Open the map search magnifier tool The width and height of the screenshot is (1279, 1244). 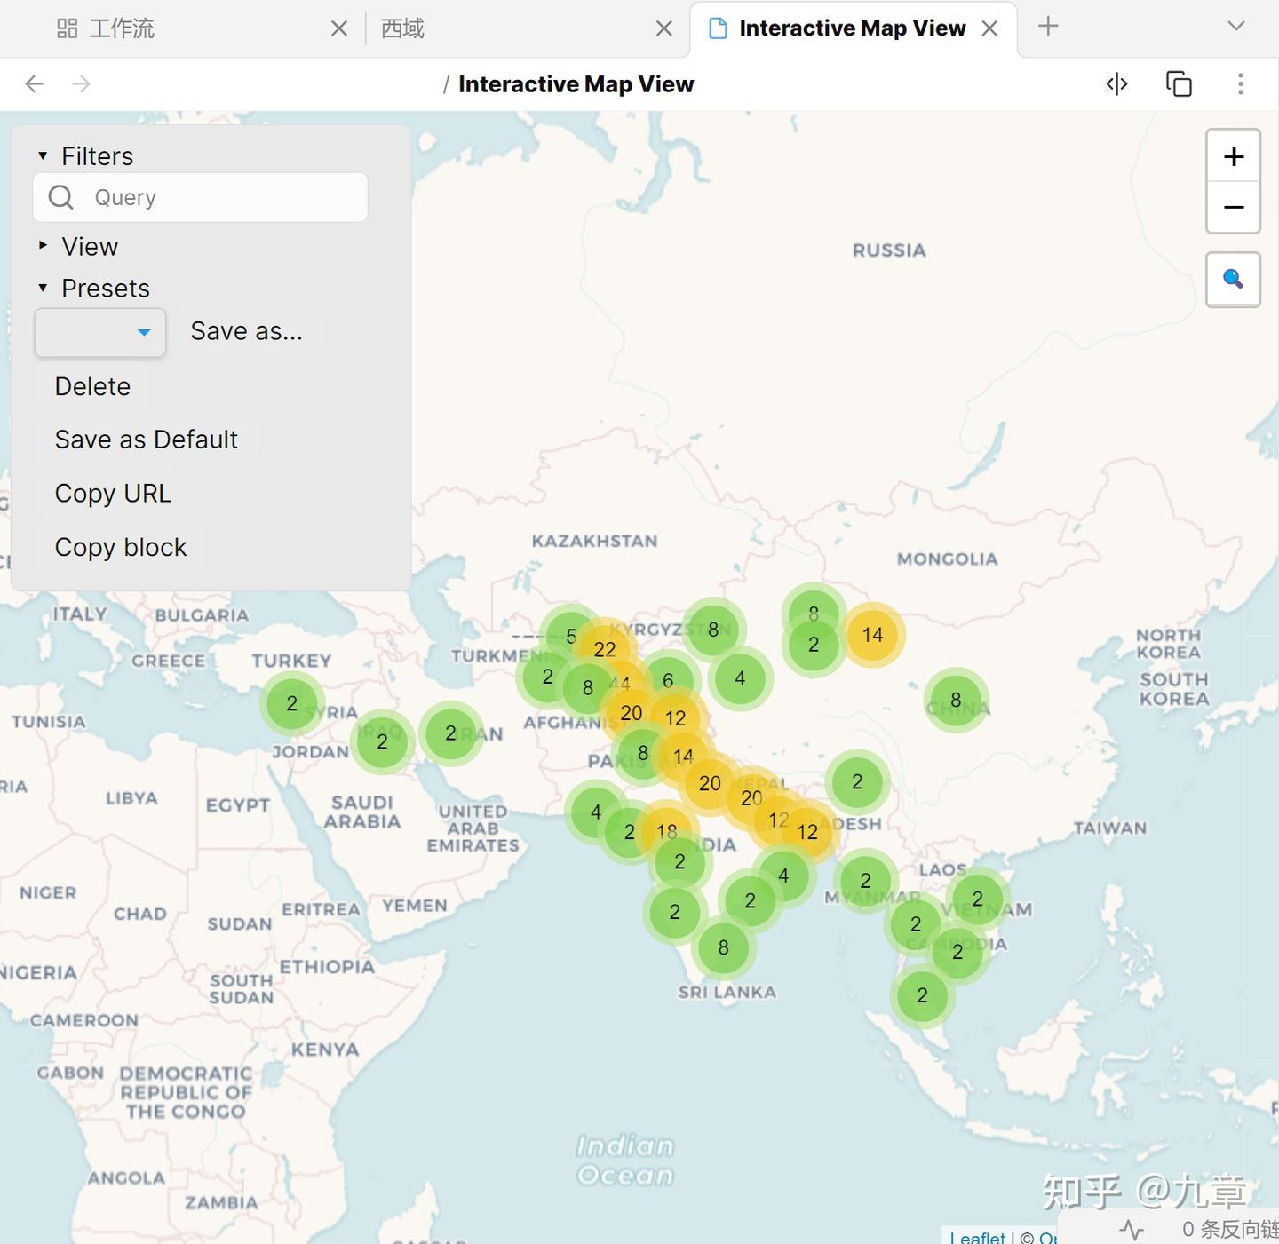pyautogui.click(x=1232, y=279)
